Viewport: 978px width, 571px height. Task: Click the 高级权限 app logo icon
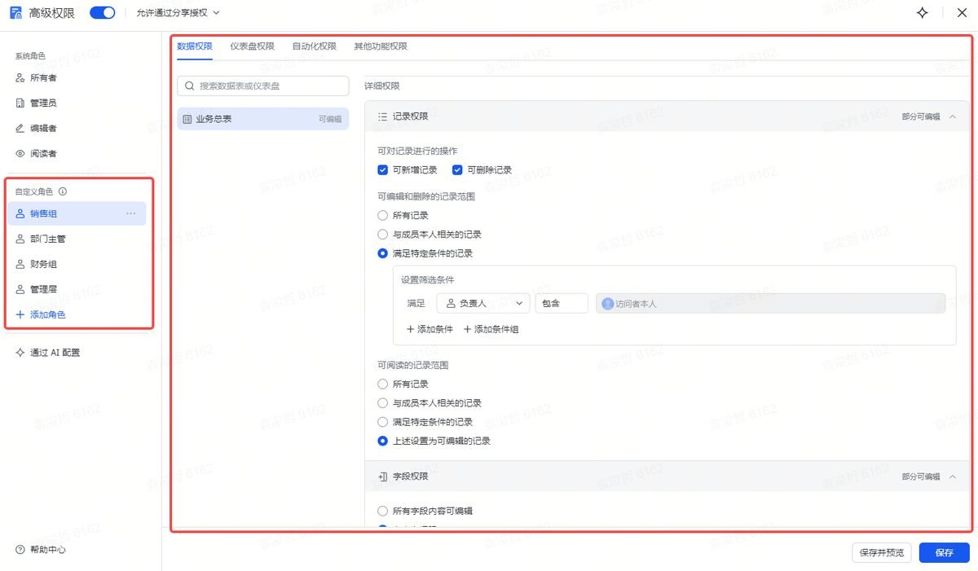click(x=15, y=13)
